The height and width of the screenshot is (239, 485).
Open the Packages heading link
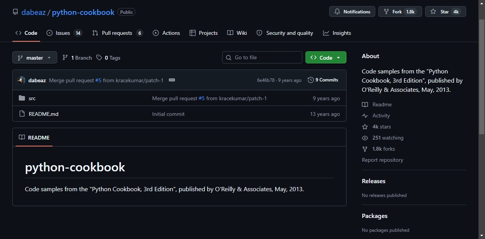click(374, 216)
